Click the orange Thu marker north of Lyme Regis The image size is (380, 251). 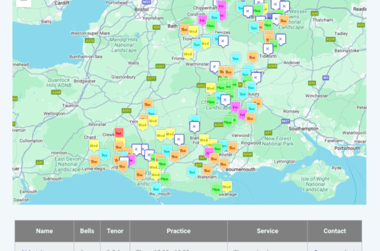click(x=94, y=160)
